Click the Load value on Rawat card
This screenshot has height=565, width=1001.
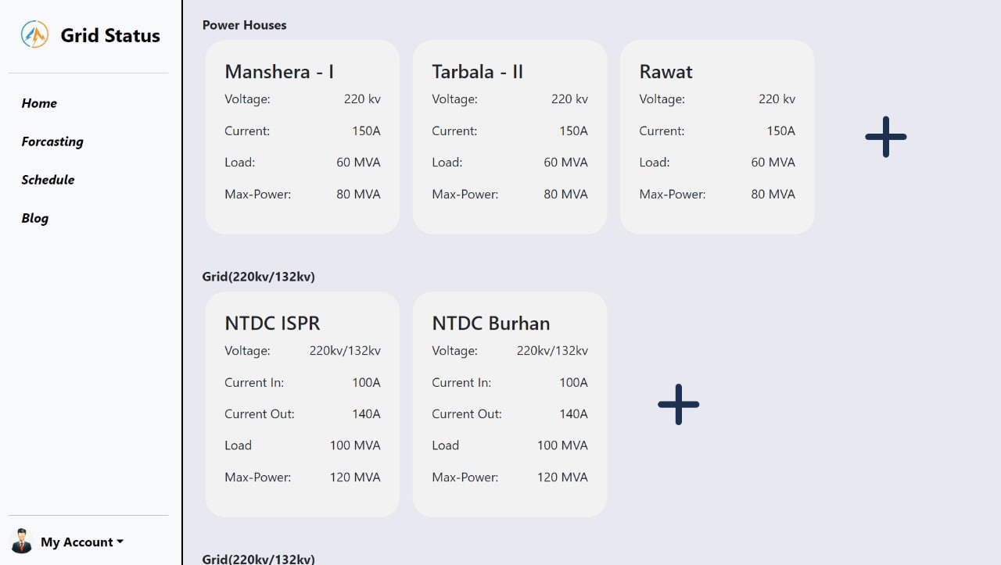[x=773, y=162]
